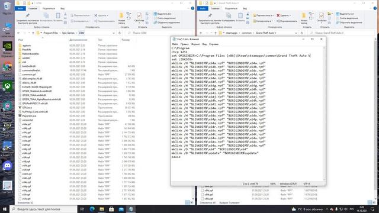Screen dimensions: 379x213
Task: Open the Recycle Bin desktop icon
Action: 8,8
